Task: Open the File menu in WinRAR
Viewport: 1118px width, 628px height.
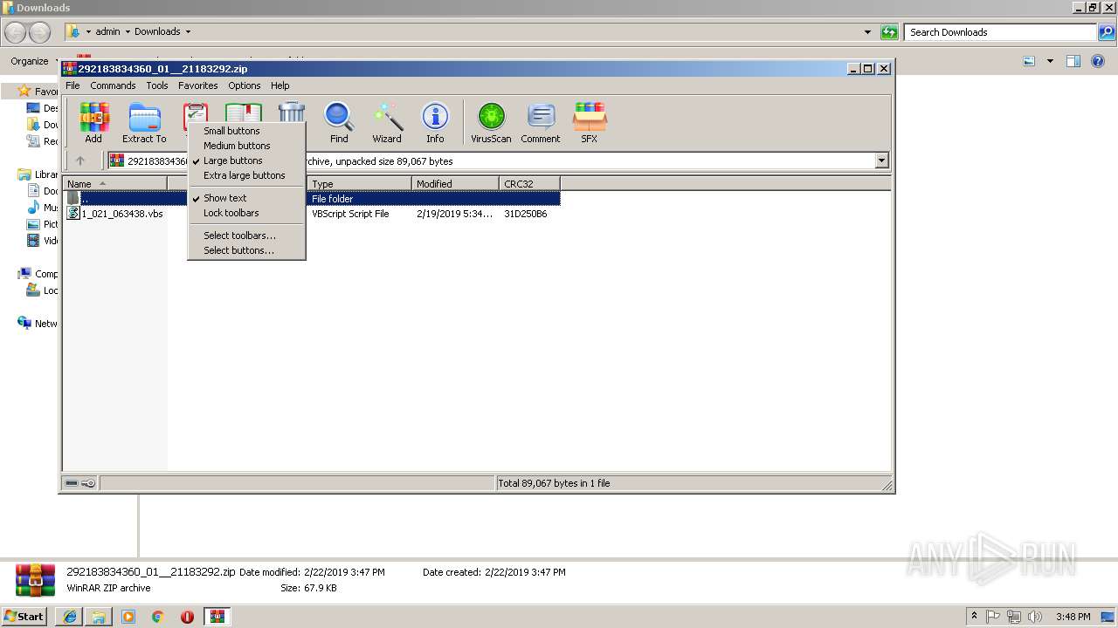Action: point(72,85)
